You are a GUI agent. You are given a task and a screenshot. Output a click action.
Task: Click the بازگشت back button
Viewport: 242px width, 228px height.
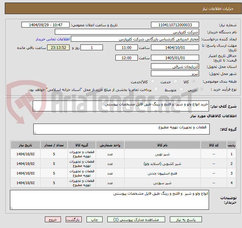pyautogui.click(x=74, y=220)
